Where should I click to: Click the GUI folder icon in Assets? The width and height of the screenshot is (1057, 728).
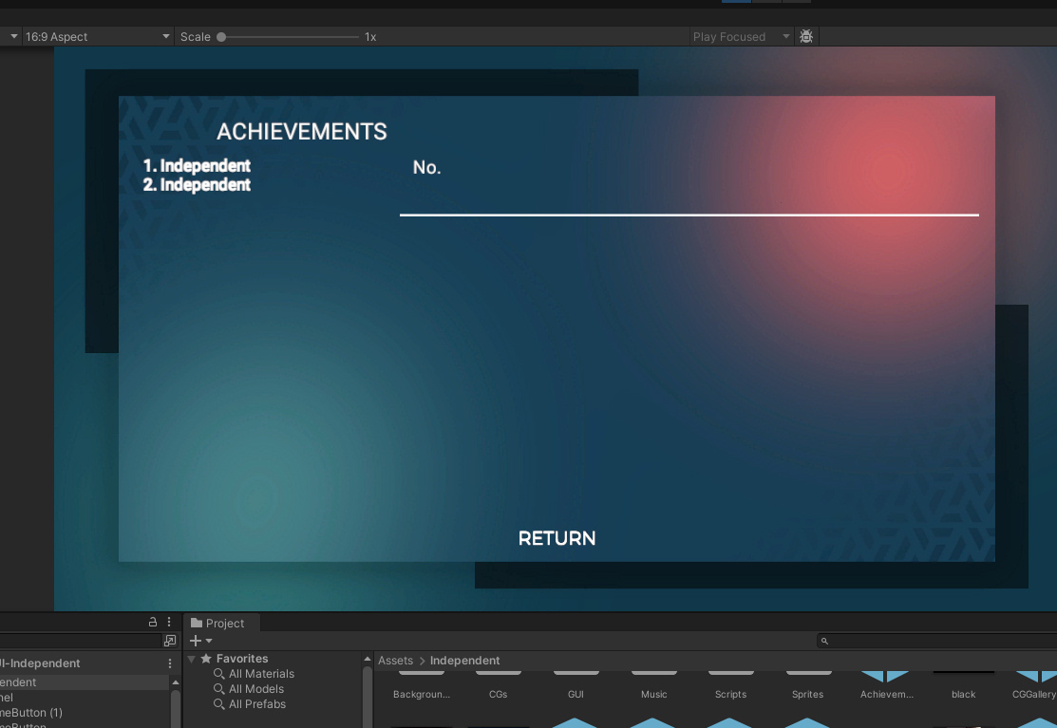point(576,674)
